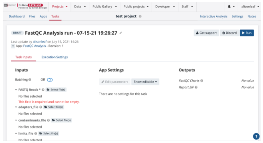Select file(s) for limits_file

48,133
